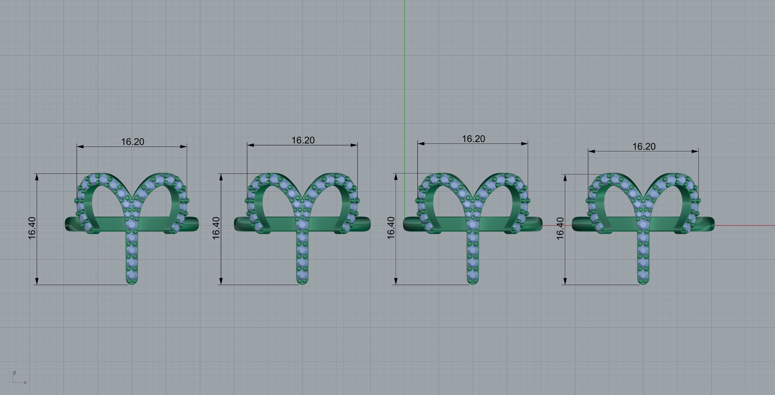Image resolution: width=775 pixels, height=395 pixels.
Task: Select the 16.20 dimension beside the green axis
Action: (474, 139)
